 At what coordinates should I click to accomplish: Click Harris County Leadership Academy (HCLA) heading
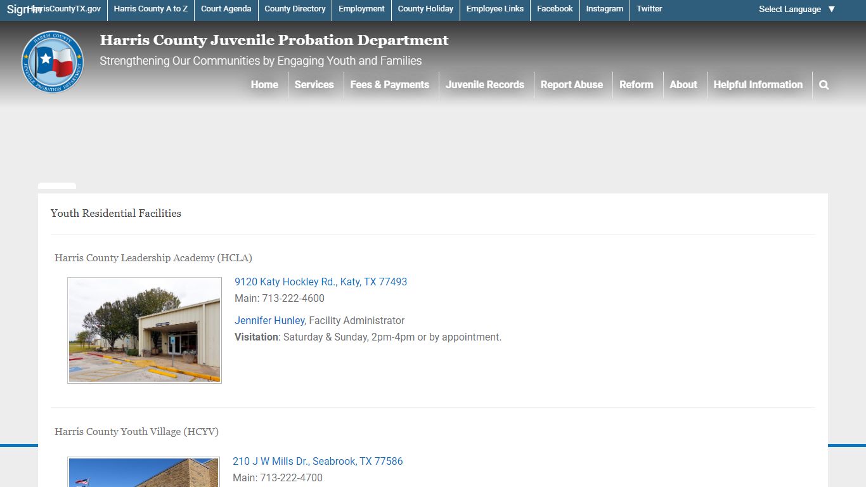pyautogui.click(x=153, y=258)
